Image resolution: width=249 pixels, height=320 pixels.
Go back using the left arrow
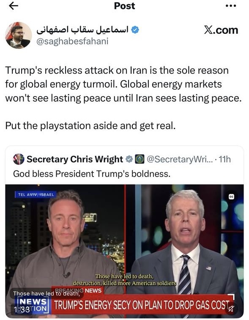tap(14, 6)
